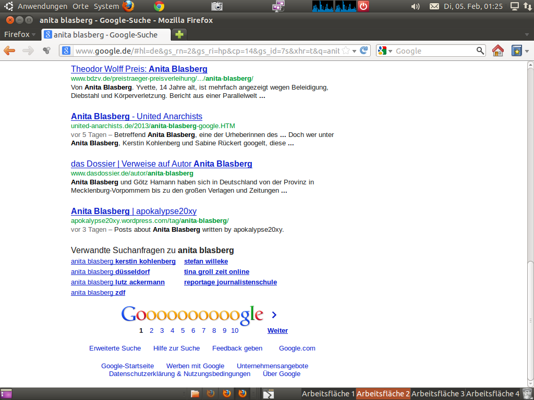This screenshot has width=534, height=400.
Task: Search related query lutz ackermann
Action: tap(118, 282)
